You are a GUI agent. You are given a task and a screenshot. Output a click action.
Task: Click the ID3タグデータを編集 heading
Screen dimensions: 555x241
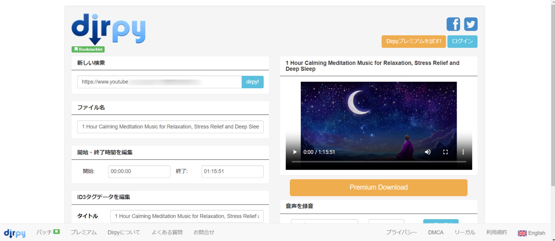(x=104, y=197)
